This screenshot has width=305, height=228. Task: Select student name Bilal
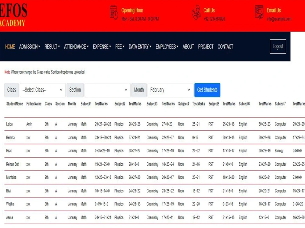point(9,191)
